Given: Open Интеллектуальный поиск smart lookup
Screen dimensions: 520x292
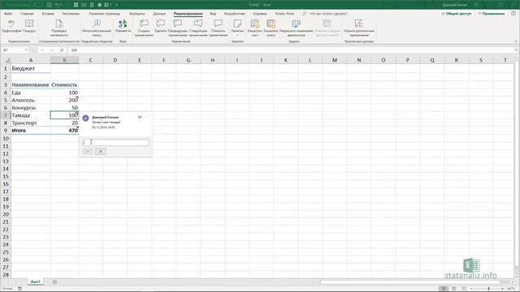Looking at the screenshot, I should coord(97,28).
